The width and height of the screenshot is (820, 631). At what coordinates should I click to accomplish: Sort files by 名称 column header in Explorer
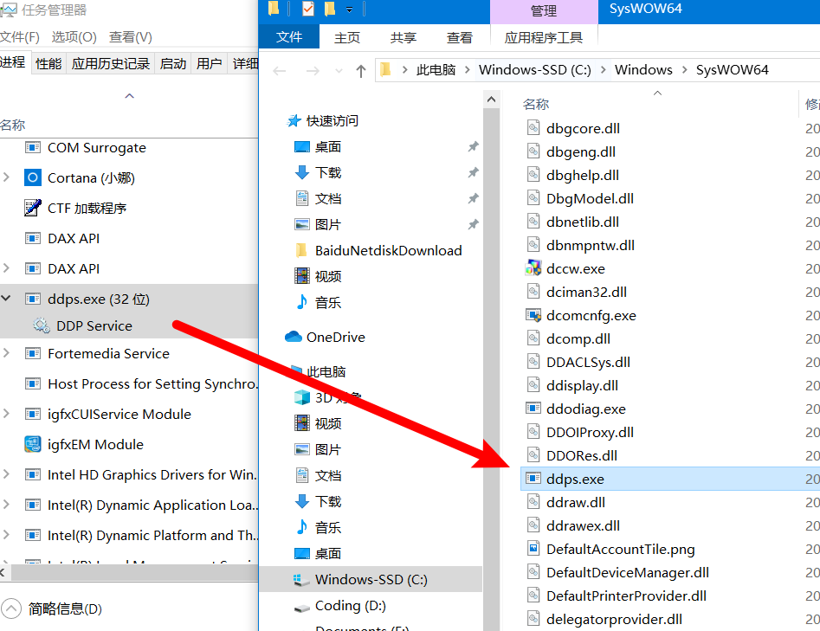[x=536, y=104]
